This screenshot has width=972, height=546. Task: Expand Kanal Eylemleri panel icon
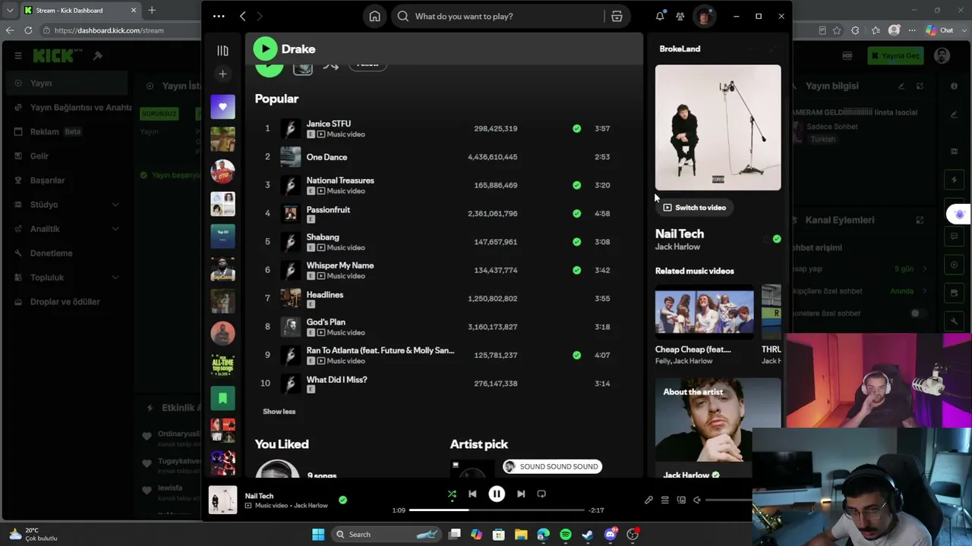tap(920, 220)
